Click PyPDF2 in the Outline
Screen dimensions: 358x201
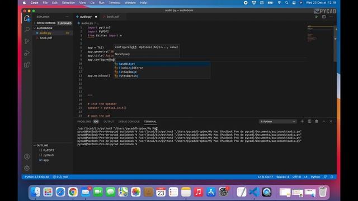(49, 150)
